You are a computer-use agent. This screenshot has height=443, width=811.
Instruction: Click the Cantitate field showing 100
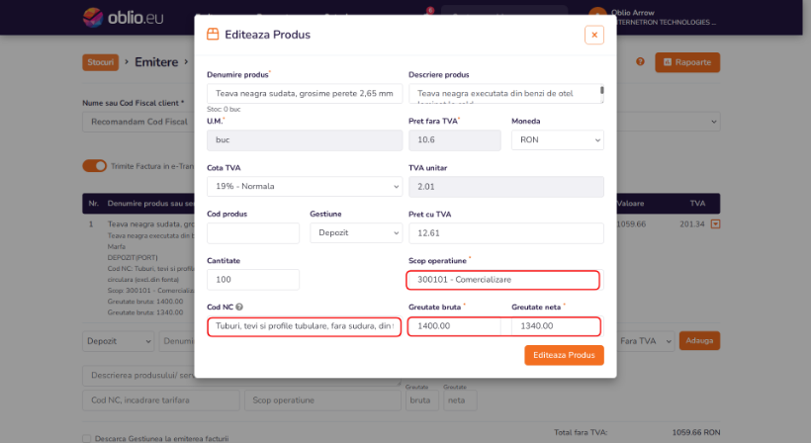tap(253, 280)
